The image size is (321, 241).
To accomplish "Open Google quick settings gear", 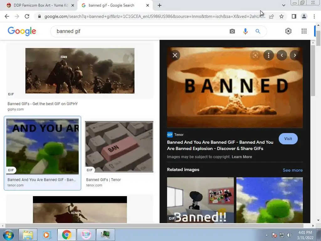I will (x=288, y=31).
